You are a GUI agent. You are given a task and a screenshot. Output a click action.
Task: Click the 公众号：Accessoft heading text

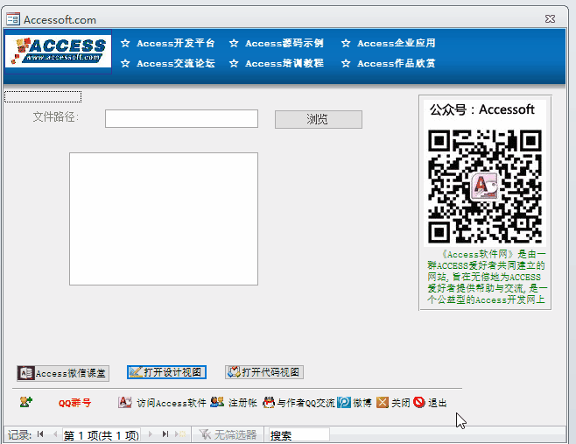point(482,109)
